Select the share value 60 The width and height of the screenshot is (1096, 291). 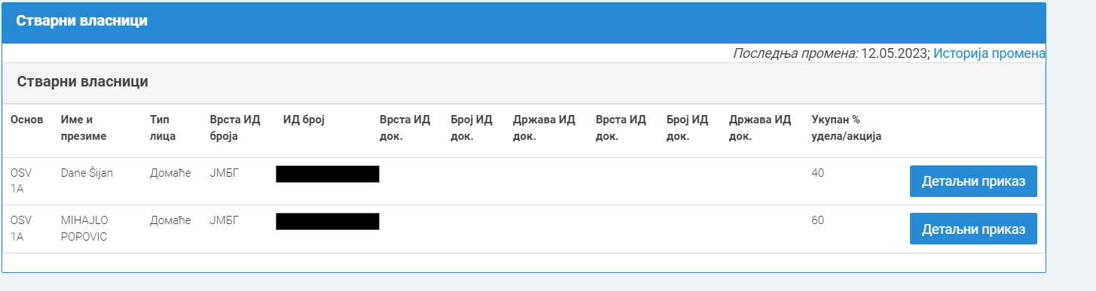(x=818, y=220)
